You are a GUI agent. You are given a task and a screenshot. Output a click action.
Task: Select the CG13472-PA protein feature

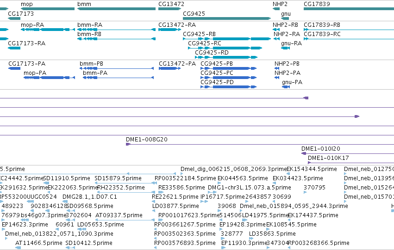pos(169,68)
